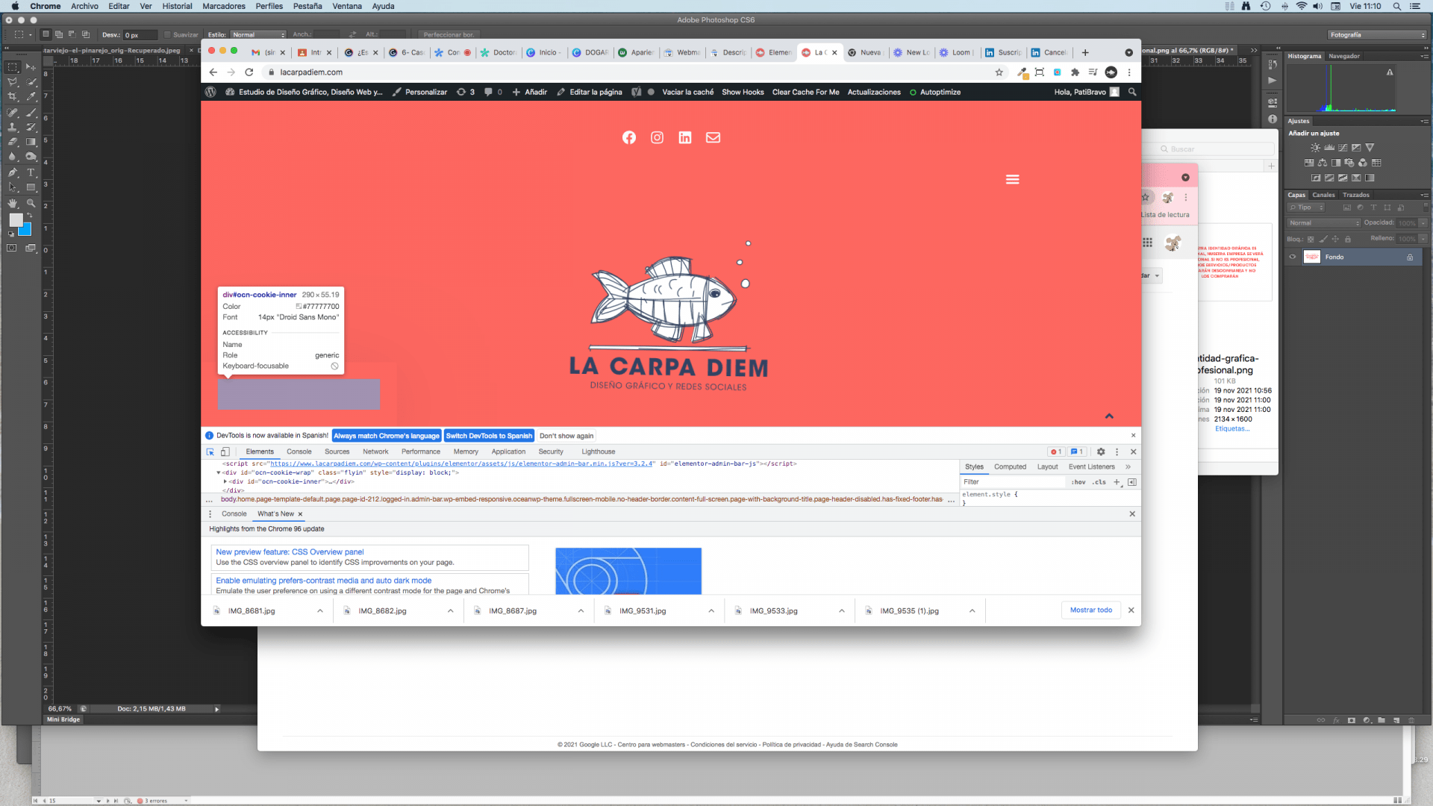
Task: Select the Gradient tool in toolbox
Action: 31,142
